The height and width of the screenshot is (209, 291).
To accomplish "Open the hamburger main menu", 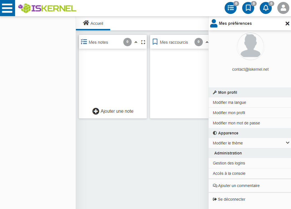I will pyautogui.click(x=7, y=8).
